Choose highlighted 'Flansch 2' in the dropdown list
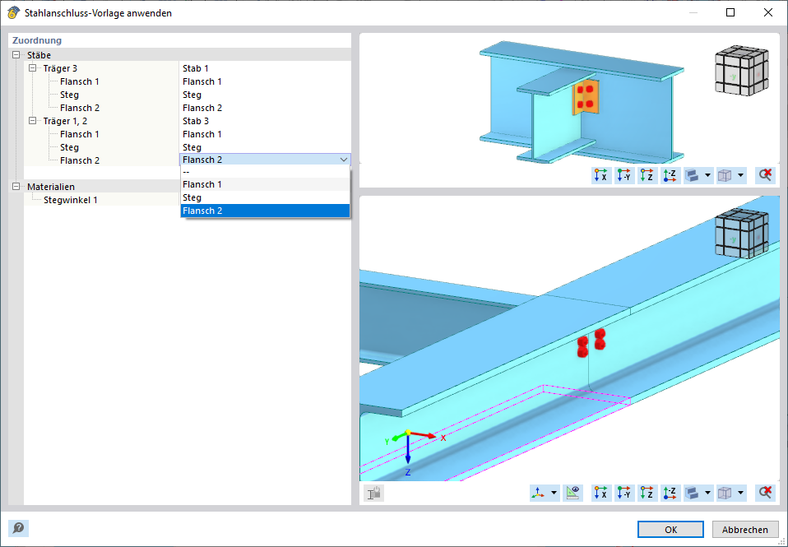The width and height of the screenshot is (788, 547). 265,211
